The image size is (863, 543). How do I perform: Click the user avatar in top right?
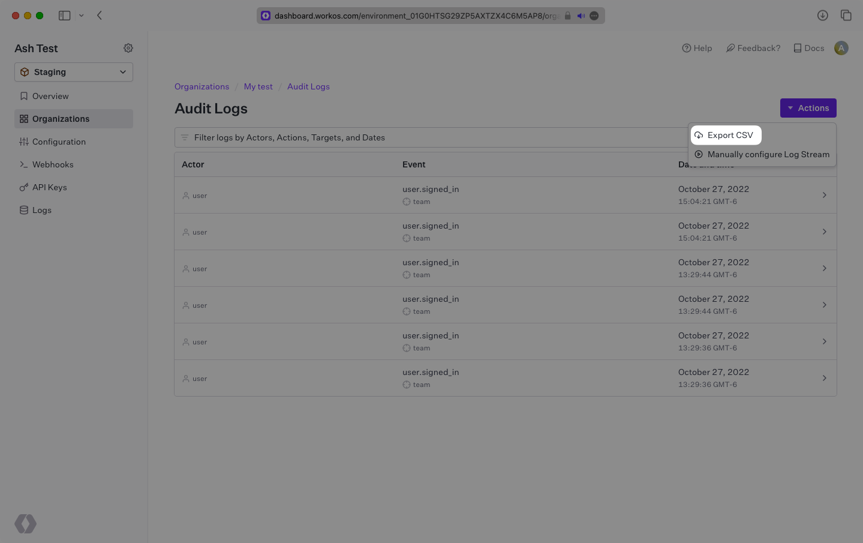(841, 48)
